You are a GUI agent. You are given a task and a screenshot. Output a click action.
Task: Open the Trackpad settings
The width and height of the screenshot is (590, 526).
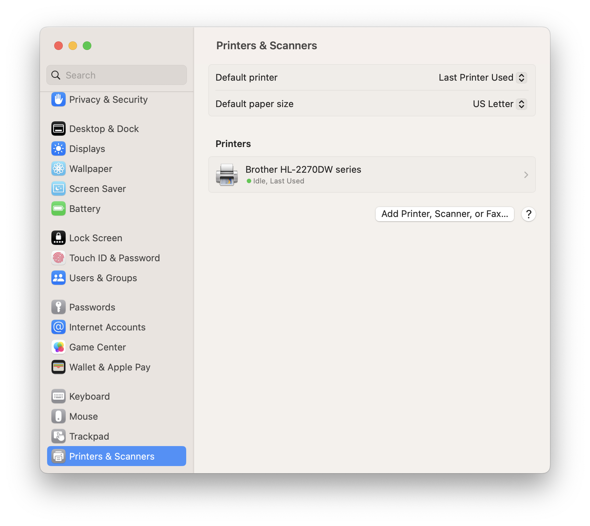tap(89, 436)
